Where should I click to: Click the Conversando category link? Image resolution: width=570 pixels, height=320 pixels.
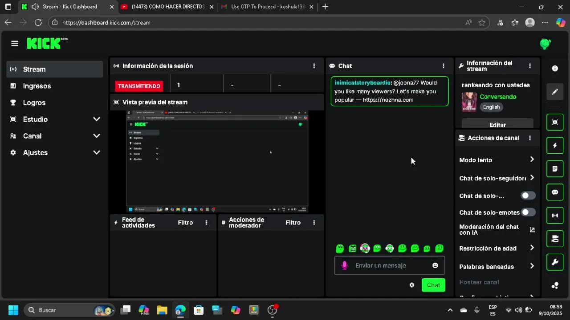coord(498,96)
